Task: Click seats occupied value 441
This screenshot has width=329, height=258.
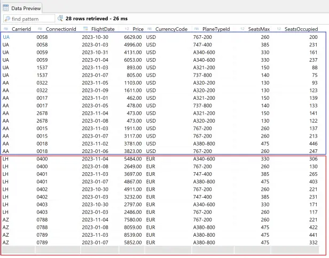Action: pos(314,235)
